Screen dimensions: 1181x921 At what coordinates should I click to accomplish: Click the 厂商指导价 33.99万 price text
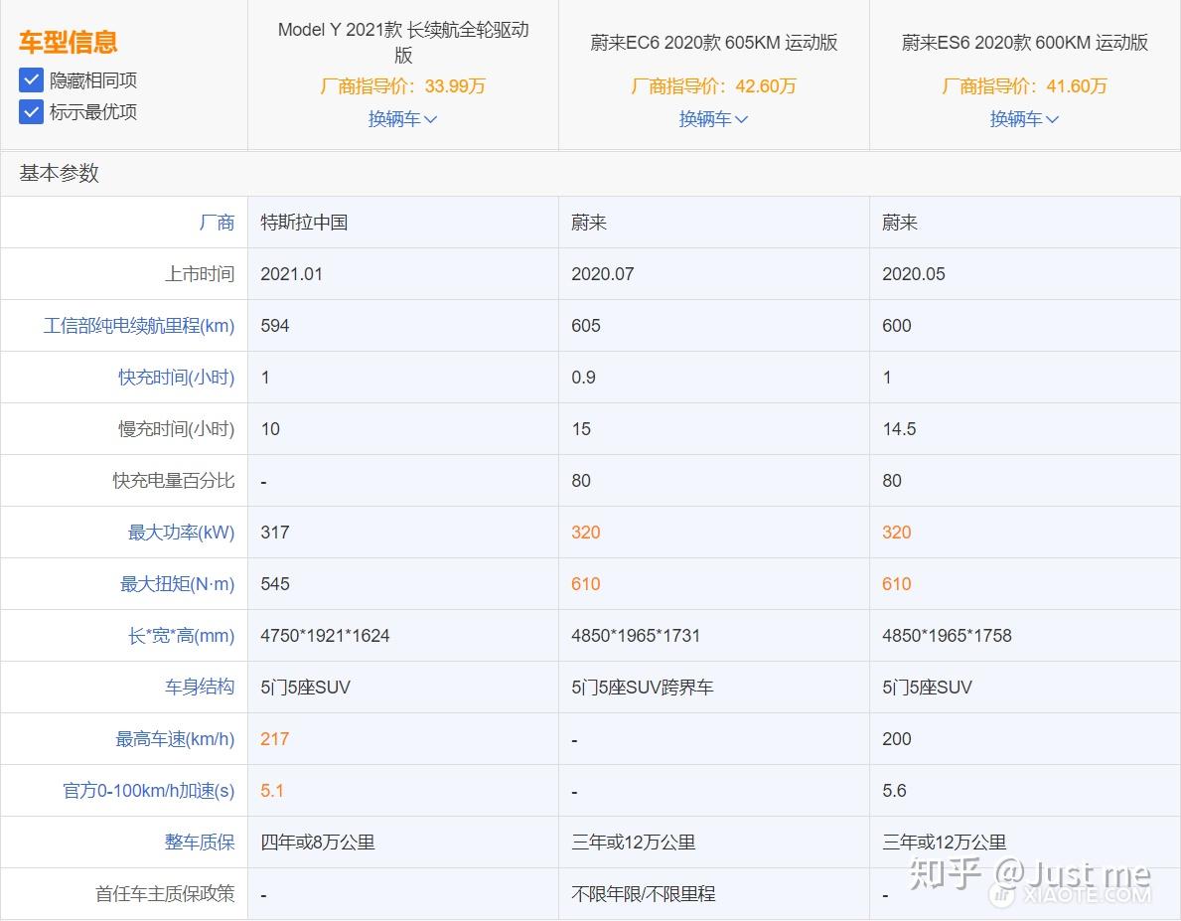402,86
